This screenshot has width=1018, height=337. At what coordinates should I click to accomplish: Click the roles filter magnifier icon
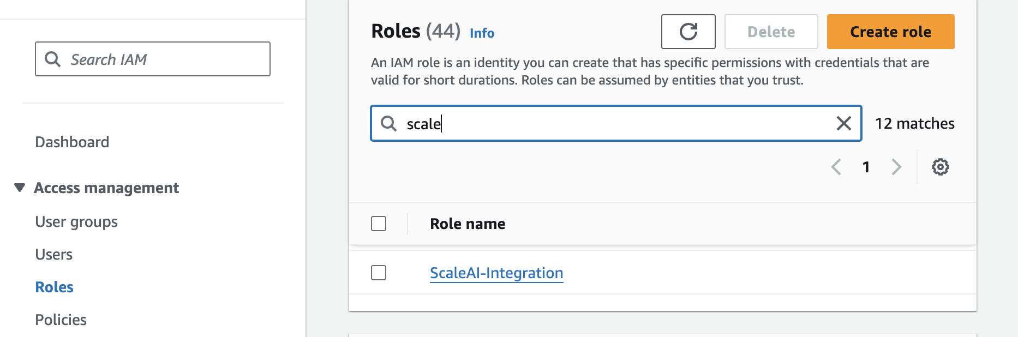[388, 124]
